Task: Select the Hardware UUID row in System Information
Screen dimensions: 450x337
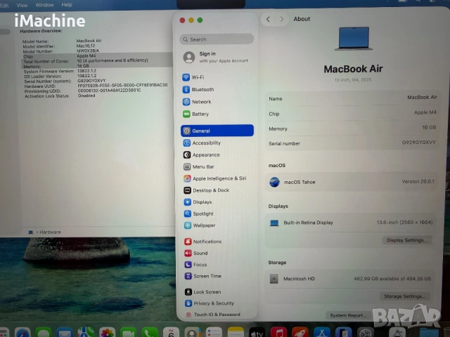Action: (x=97, y=86)
